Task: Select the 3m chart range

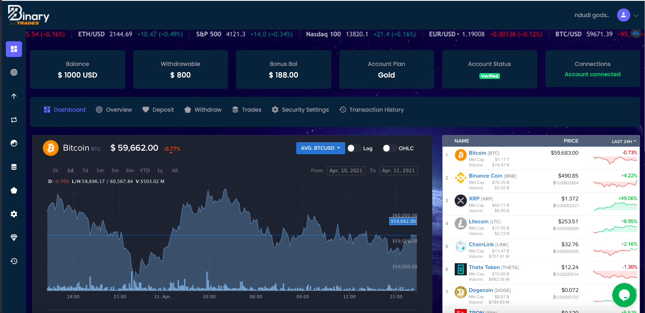Action: [115, 170]
